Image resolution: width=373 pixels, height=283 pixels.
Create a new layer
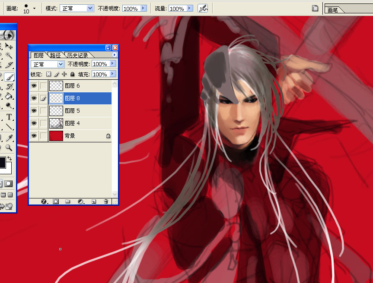point(94,201)
